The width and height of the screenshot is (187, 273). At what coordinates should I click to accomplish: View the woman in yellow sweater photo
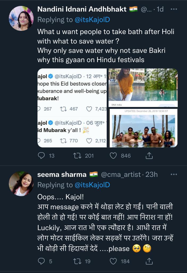143,87
